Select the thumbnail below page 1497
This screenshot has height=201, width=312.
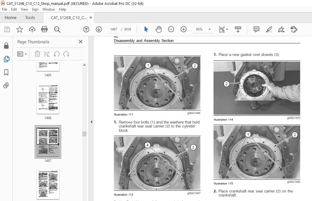coord(48,185)
